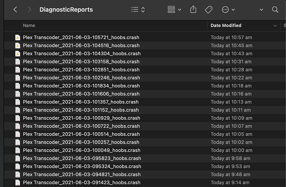Click the date 'Today at 9:14 am'
This screenshot has width=286, height=187.
pos(230,182)
